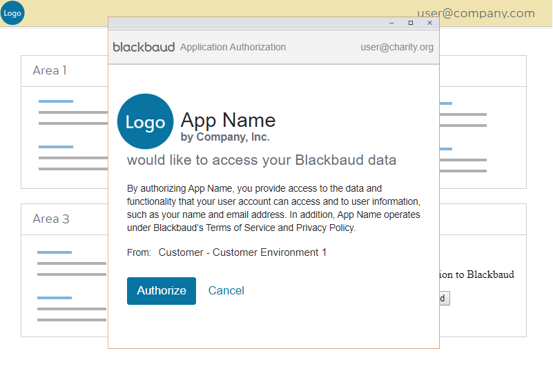Click the first blue placeholder line in Area 1

tap(56, 101)
